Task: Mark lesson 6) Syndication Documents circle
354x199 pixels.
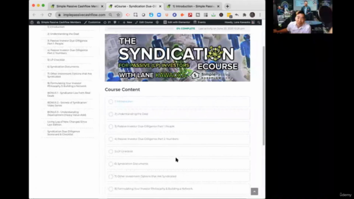Action: 111,164
